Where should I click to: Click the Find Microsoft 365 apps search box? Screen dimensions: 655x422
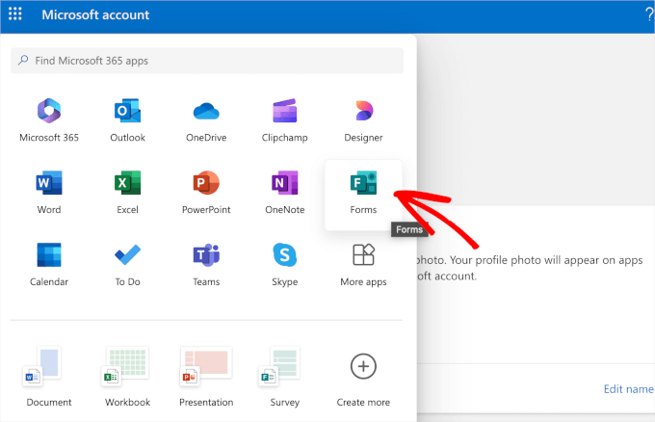(x=207, y=60)
